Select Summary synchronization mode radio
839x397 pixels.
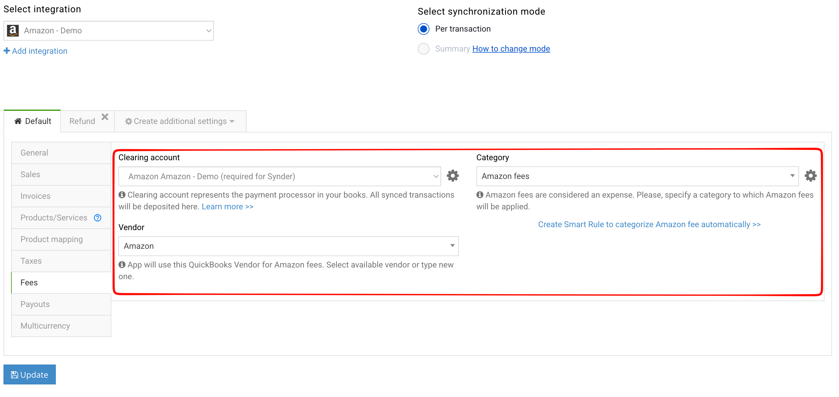423,49
